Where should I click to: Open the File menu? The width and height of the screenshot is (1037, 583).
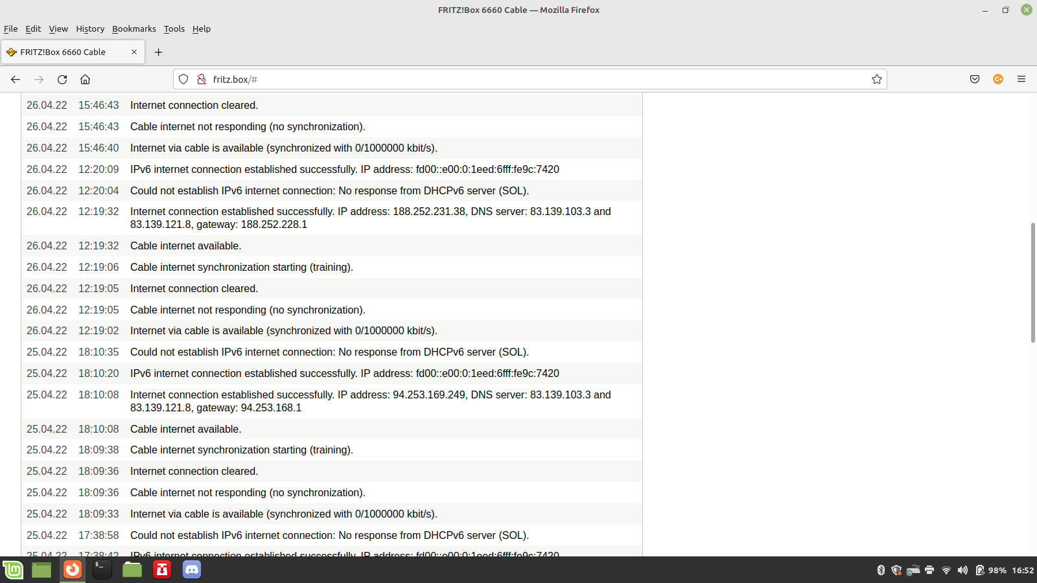pos(11,29)
